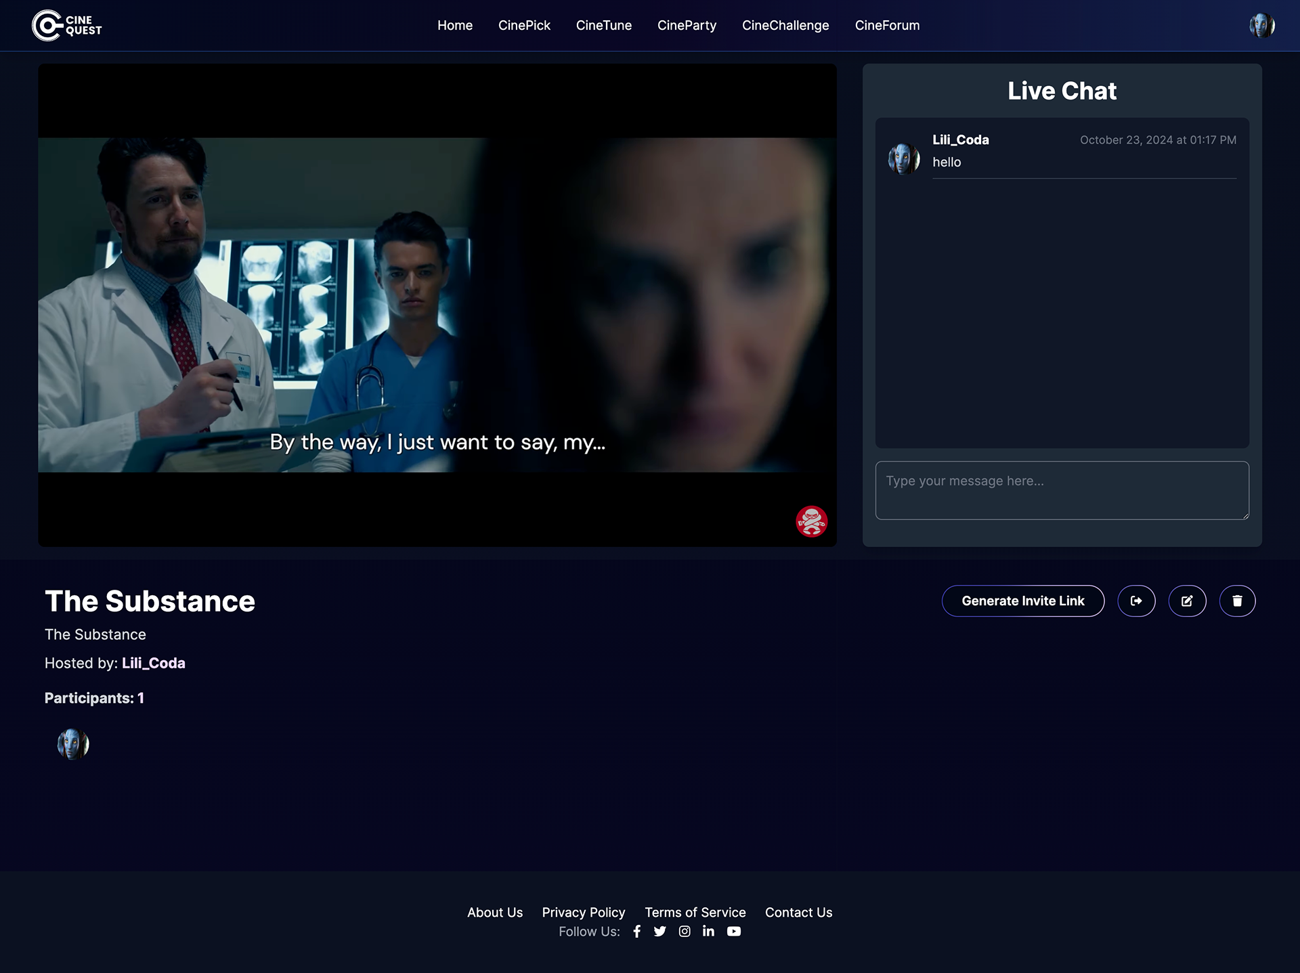
Task: Open the LinkedIn link in the footer
Action: (708, 931)
